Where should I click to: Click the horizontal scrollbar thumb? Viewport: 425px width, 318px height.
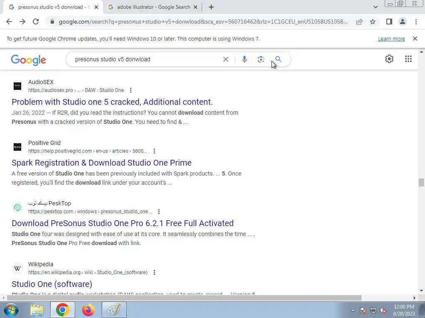(x=184, y=298)
